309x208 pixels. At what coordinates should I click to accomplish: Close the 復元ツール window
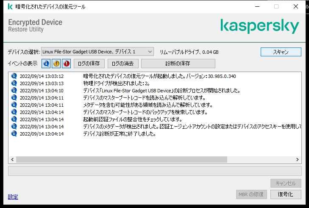[x=295, y=6]
